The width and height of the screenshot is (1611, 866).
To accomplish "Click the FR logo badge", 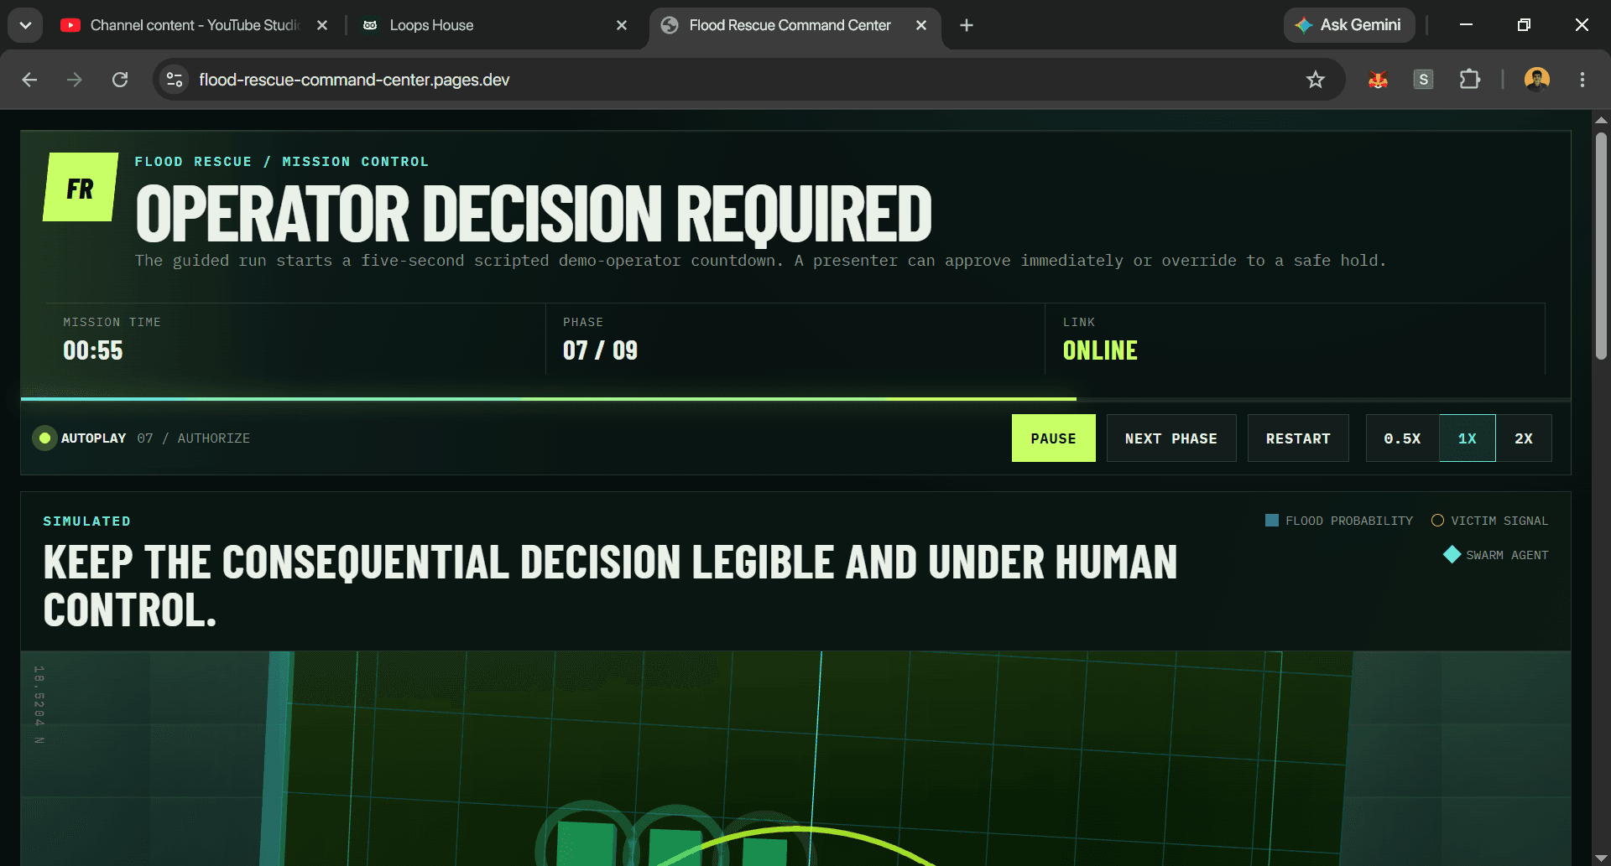I will [x=81, y=187].
